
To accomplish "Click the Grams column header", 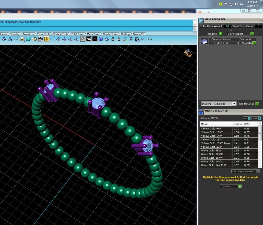I will coord(237,124).
